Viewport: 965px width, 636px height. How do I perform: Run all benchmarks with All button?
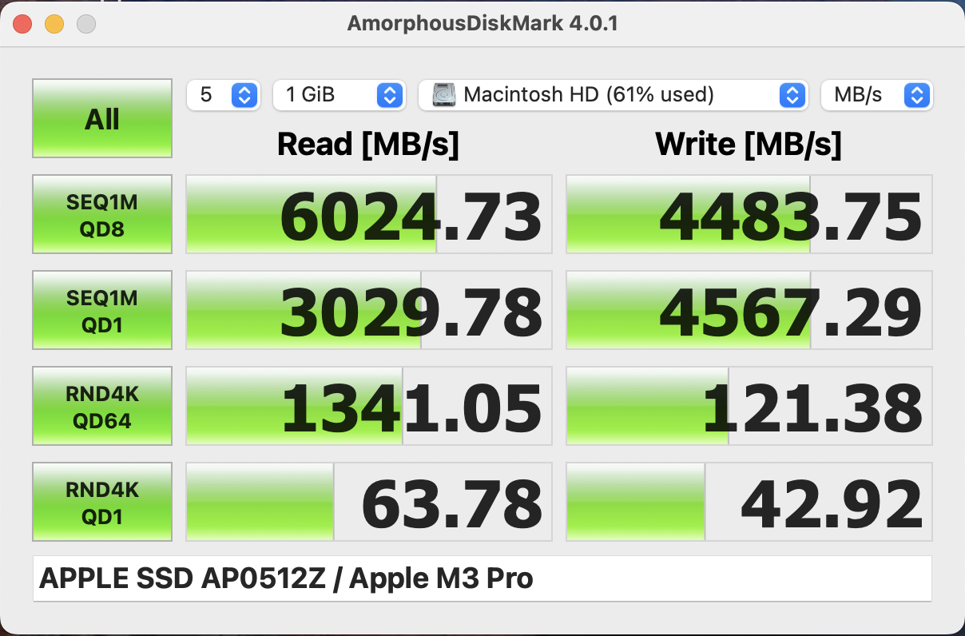102,118
